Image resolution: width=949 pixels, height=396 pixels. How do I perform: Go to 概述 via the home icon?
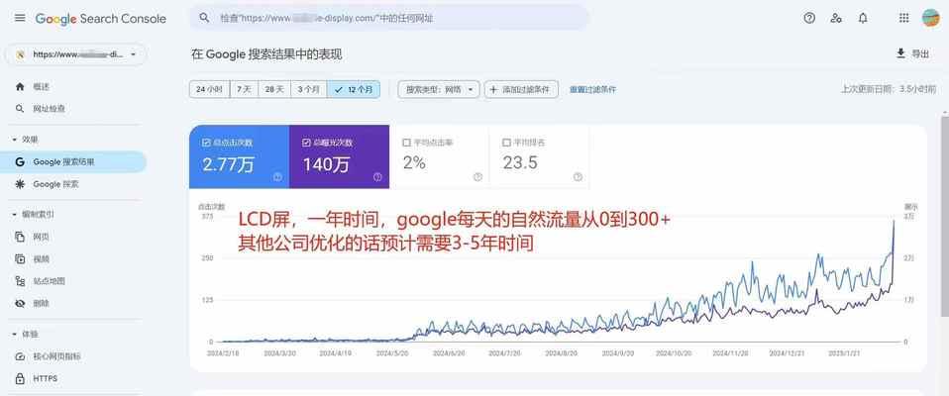coord(20,87)
